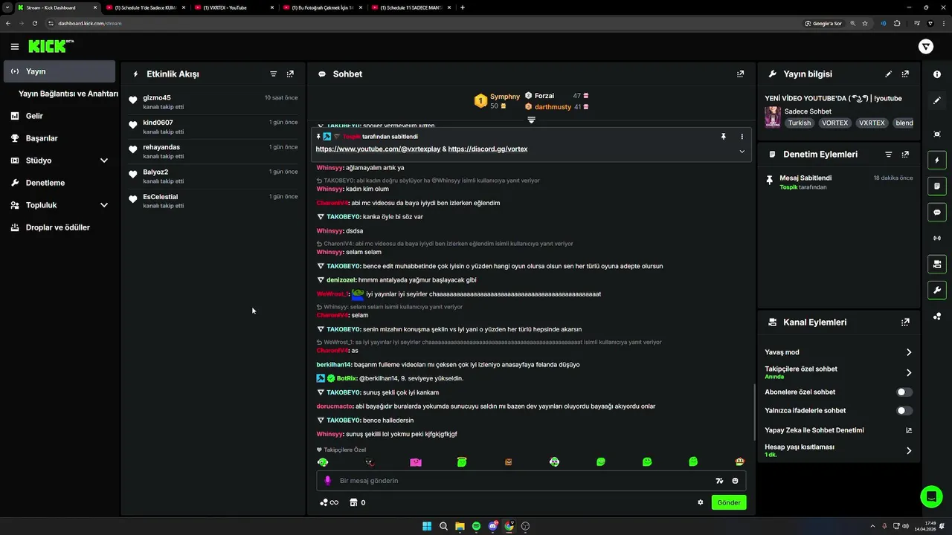952x535 pixels.
Task: Open Droplar ve ödüller in sidebar
Action: 59,227
